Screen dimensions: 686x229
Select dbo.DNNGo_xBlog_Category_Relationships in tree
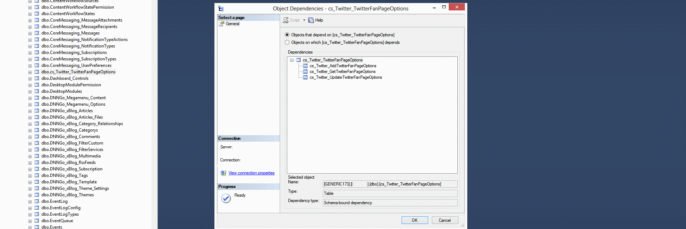pos(82,124)
